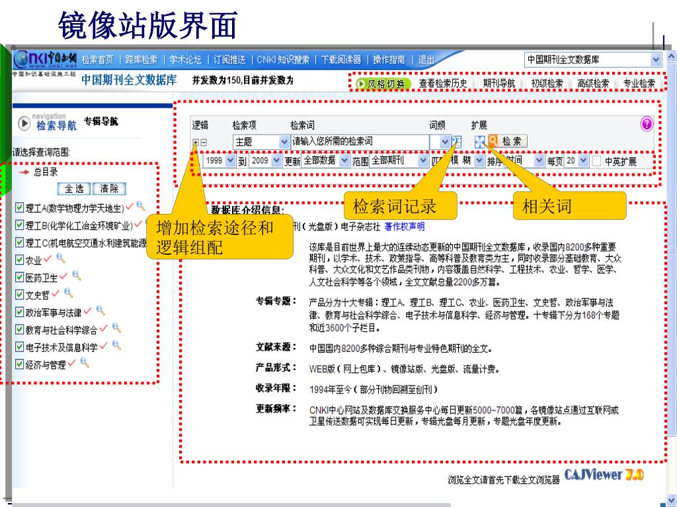The height and width of the screenshot is (507, 677).
Task: Click the related-words expand icon under 扩展
Action: (480, 142)
